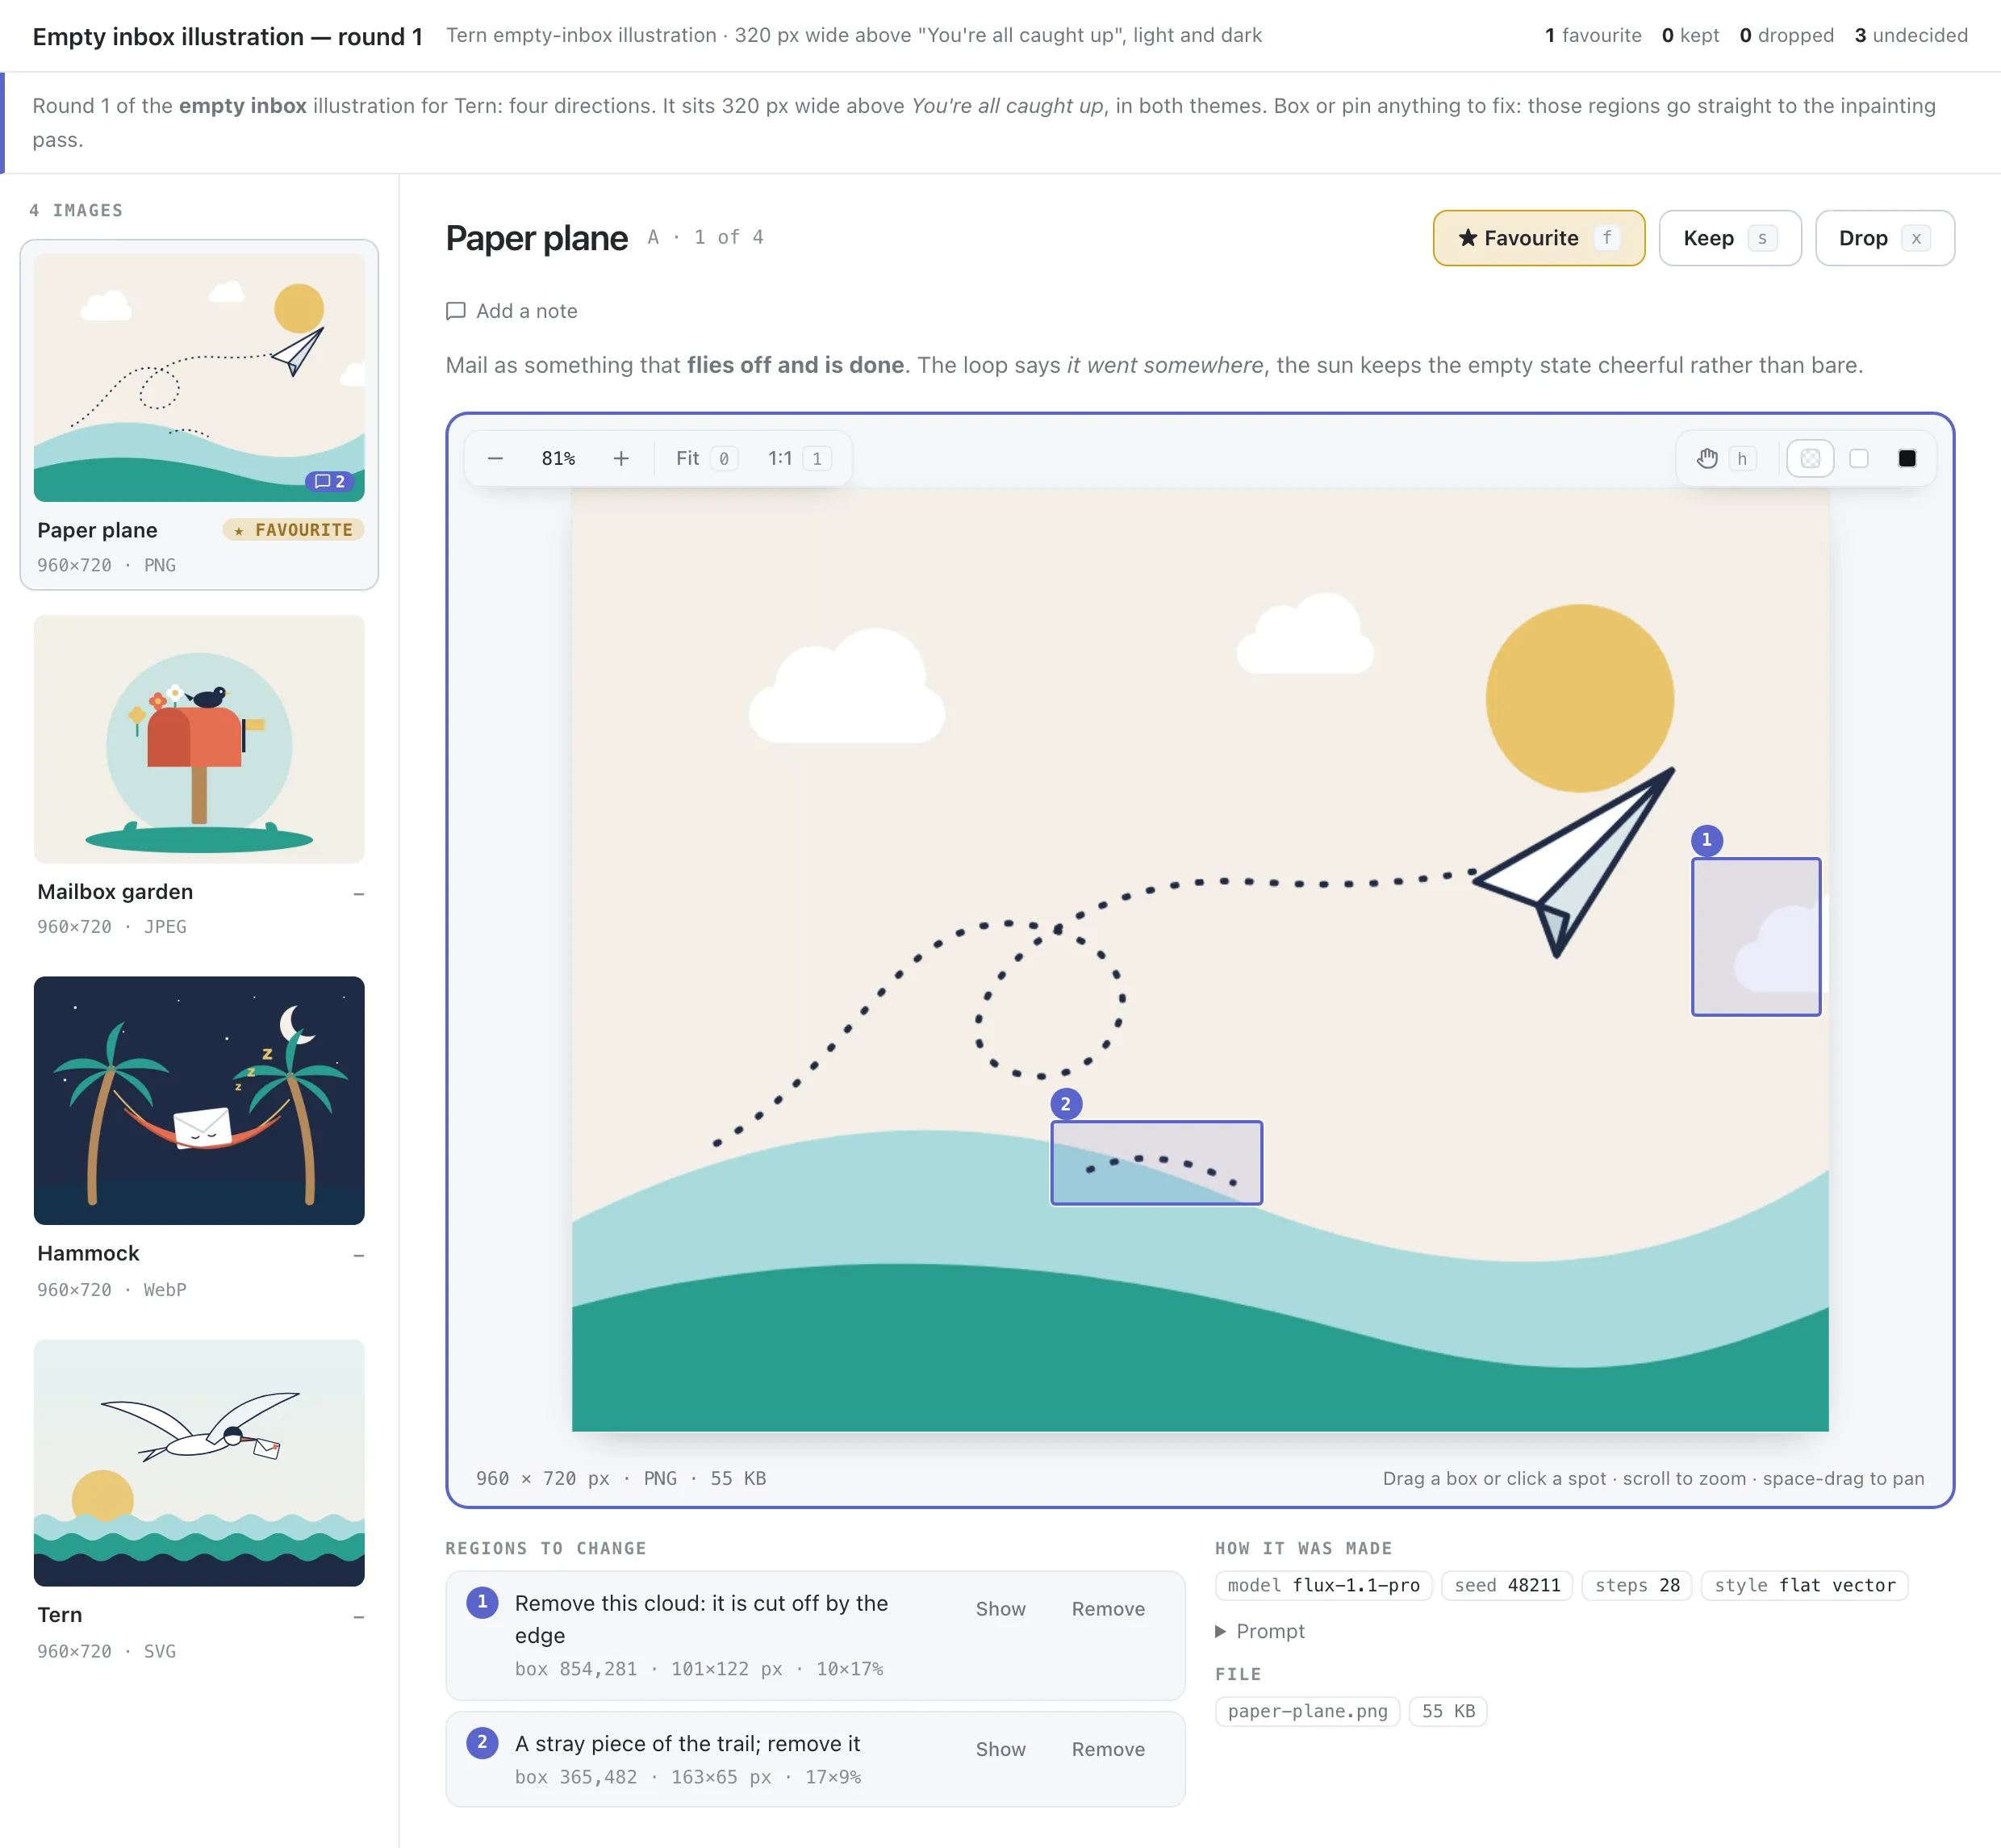Viewport: 2001px width, 1848px height.
Task: Select the Mailbox garden thumbnail
Action: [199, 739]
